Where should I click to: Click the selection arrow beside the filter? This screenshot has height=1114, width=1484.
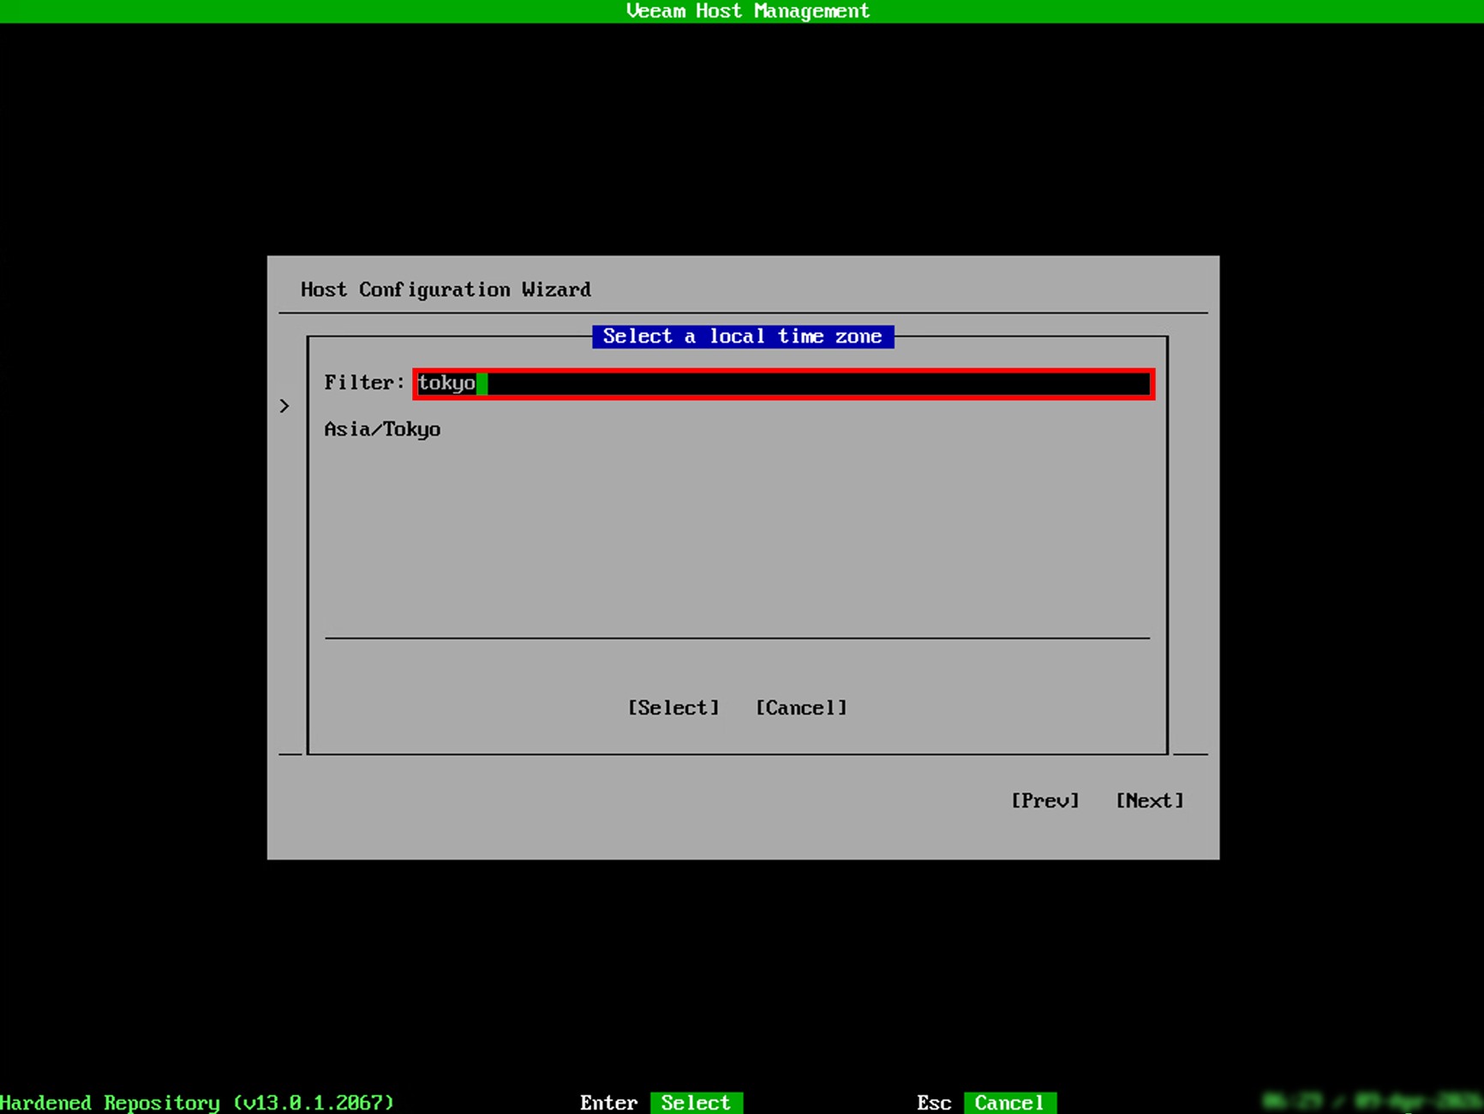click(285, 405)
